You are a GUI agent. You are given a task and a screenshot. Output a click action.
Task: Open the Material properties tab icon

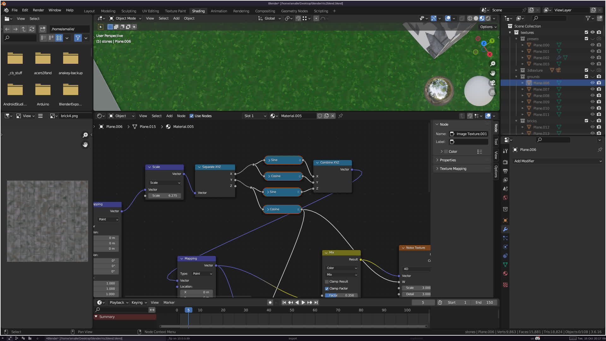point(505,273)
